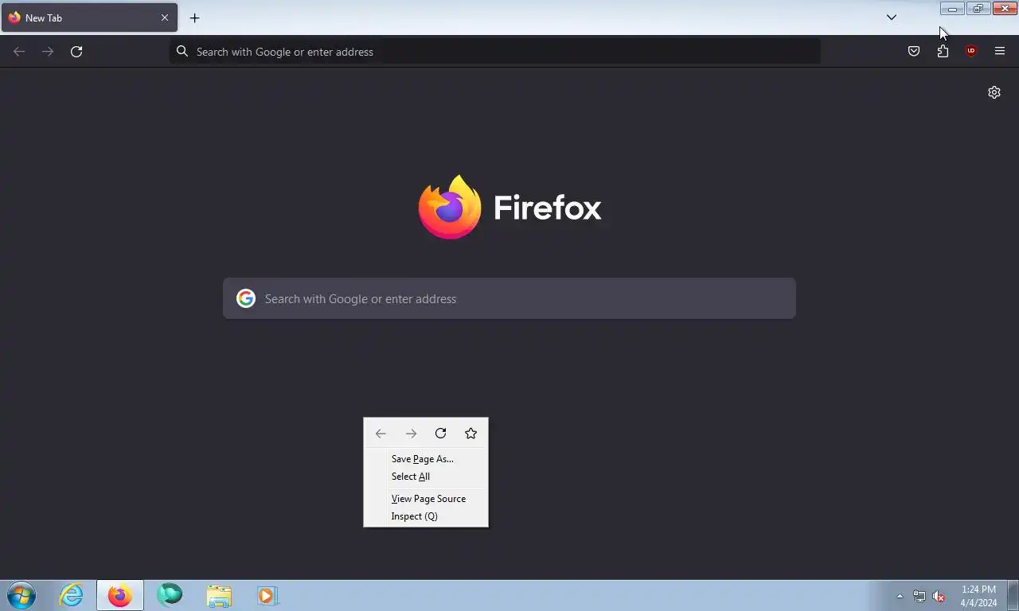Open uBlock Origin extension icon
This screenshot has width=1019, height=611.
[970, 52]
